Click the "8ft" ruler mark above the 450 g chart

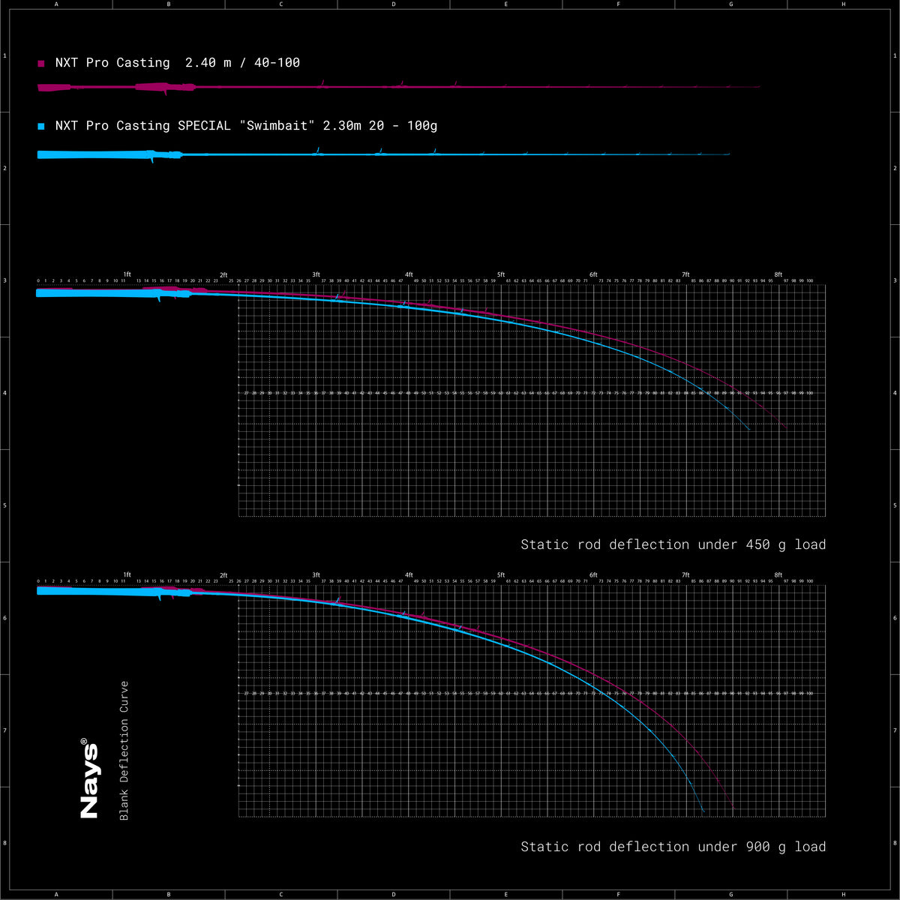coord(778,275)
